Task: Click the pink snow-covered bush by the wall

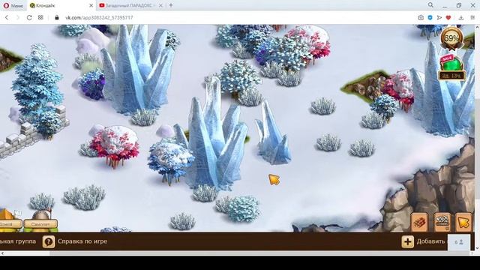Action: point(115,146)
